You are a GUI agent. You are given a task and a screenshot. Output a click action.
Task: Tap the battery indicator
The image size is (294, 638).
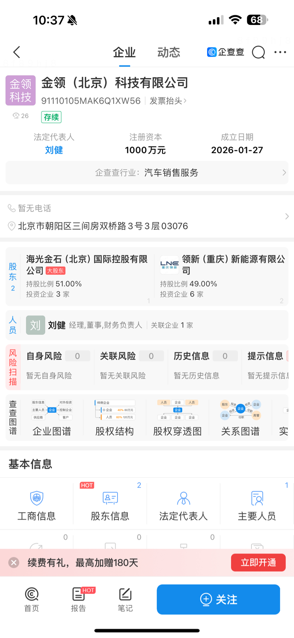257,20
